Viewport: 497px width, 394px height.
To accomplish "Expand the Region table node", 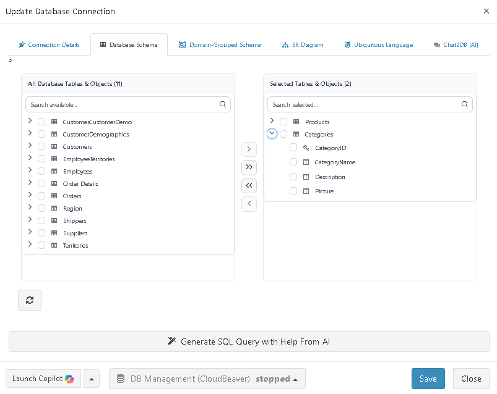I will pyautogui.click(x=30, y=207).
